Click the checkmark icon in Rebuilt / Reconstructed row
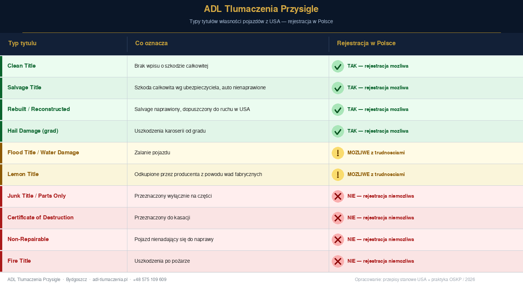The image size is (523, 290). [338, 110]
